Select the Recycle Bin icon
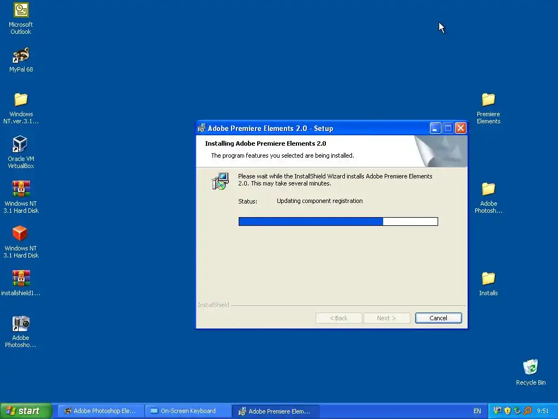This screenshot has width=558, height=419. point(531,373)
